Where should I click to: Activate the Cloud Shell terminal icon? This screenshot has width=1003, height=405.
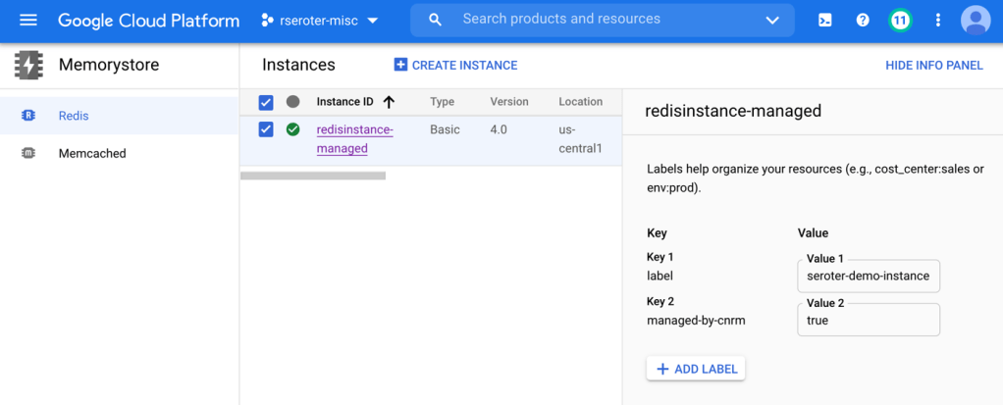click(x=825, y=21)
